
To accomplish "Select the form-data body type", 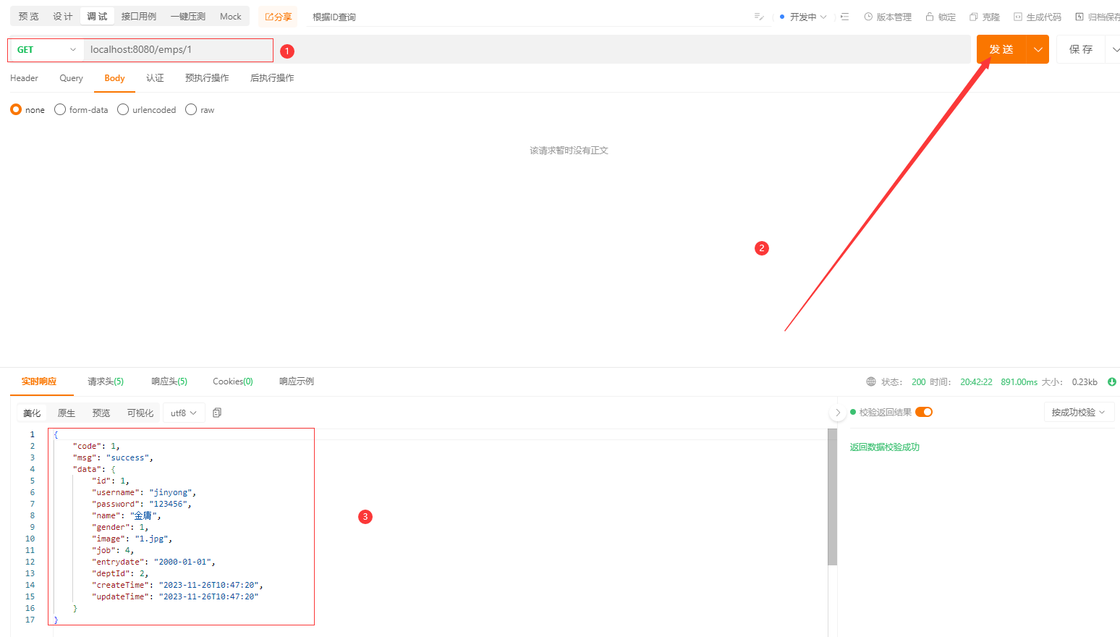I will pos(60,109).
